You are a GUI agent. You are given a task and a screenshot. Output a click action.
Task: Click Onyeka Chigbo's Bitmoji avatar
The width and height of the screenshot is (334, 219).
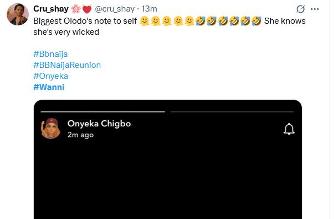coord(51,129)
